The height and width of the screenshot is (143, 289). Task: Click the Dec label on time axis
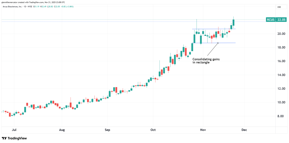(244, 130)
